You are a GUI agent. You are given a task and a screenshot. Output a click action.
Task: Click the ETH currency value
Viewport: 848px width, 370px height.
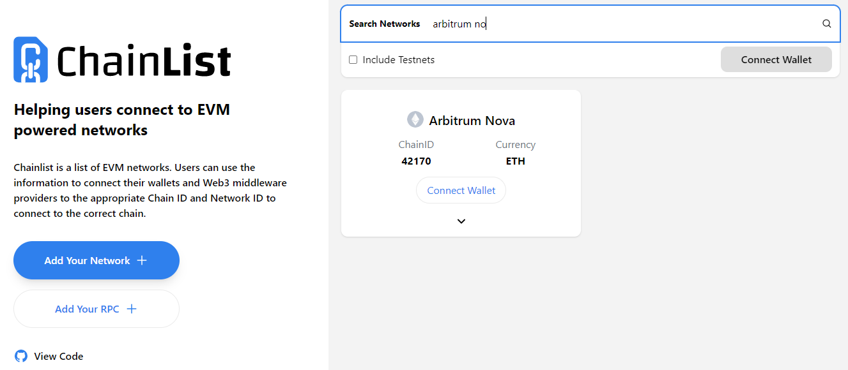coord(515,161)
